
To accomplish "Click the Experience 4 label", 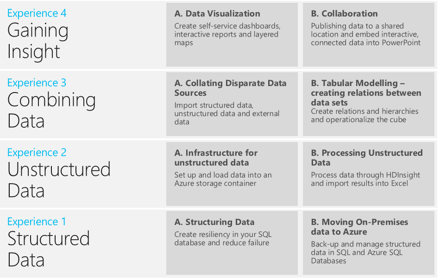I will [37, 13].
